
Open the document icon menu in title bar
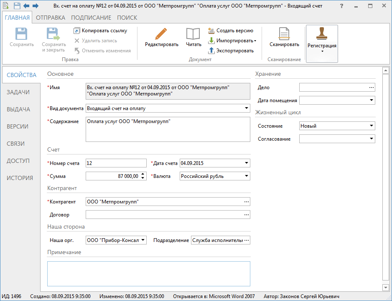[x=6, y=6]
